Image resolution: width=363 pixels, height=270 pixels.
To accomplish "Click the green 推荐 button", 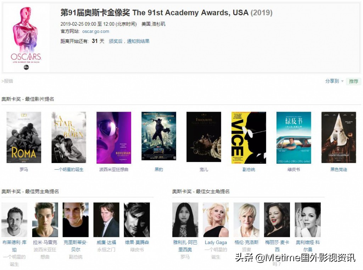I will click(x=353, y=81).
